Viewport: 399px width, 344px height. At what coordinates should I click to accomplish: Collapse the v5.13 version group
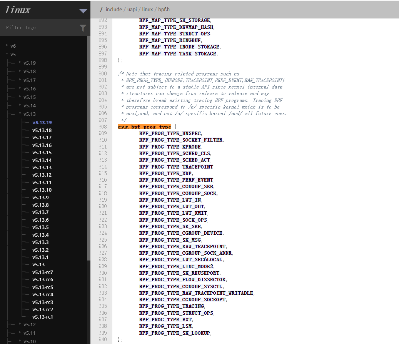pos(20,114)
